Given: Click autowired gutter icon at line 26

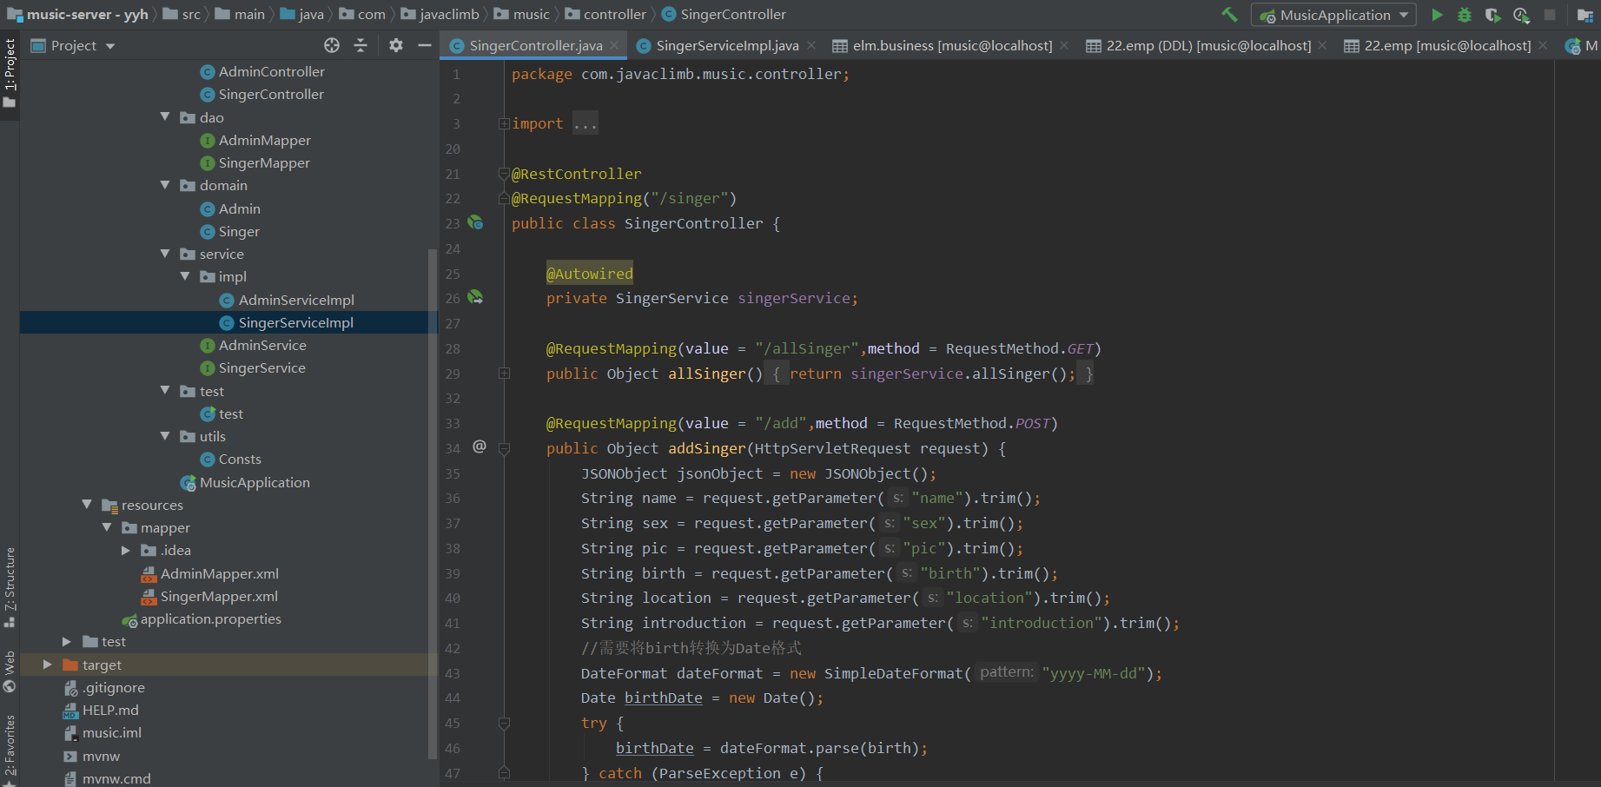Looking at the screenshot, I should (x=475, y=297).
